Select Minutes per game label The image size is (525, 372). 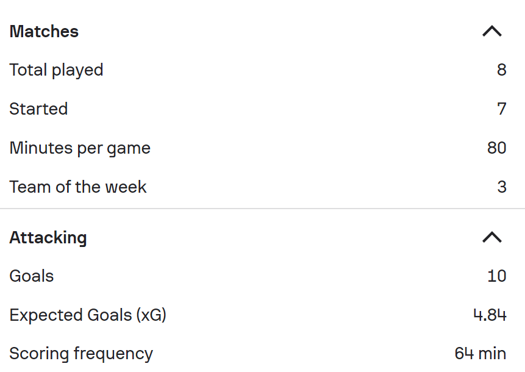point(80,148)
